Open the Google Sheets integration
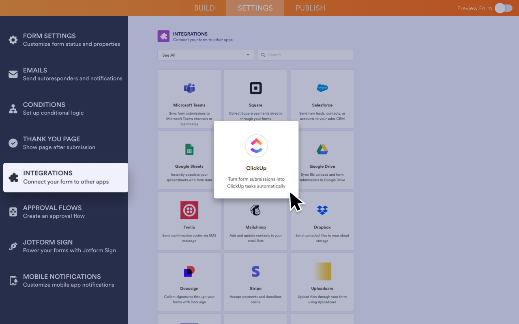 pyautogui.click(x=189, y=149)
